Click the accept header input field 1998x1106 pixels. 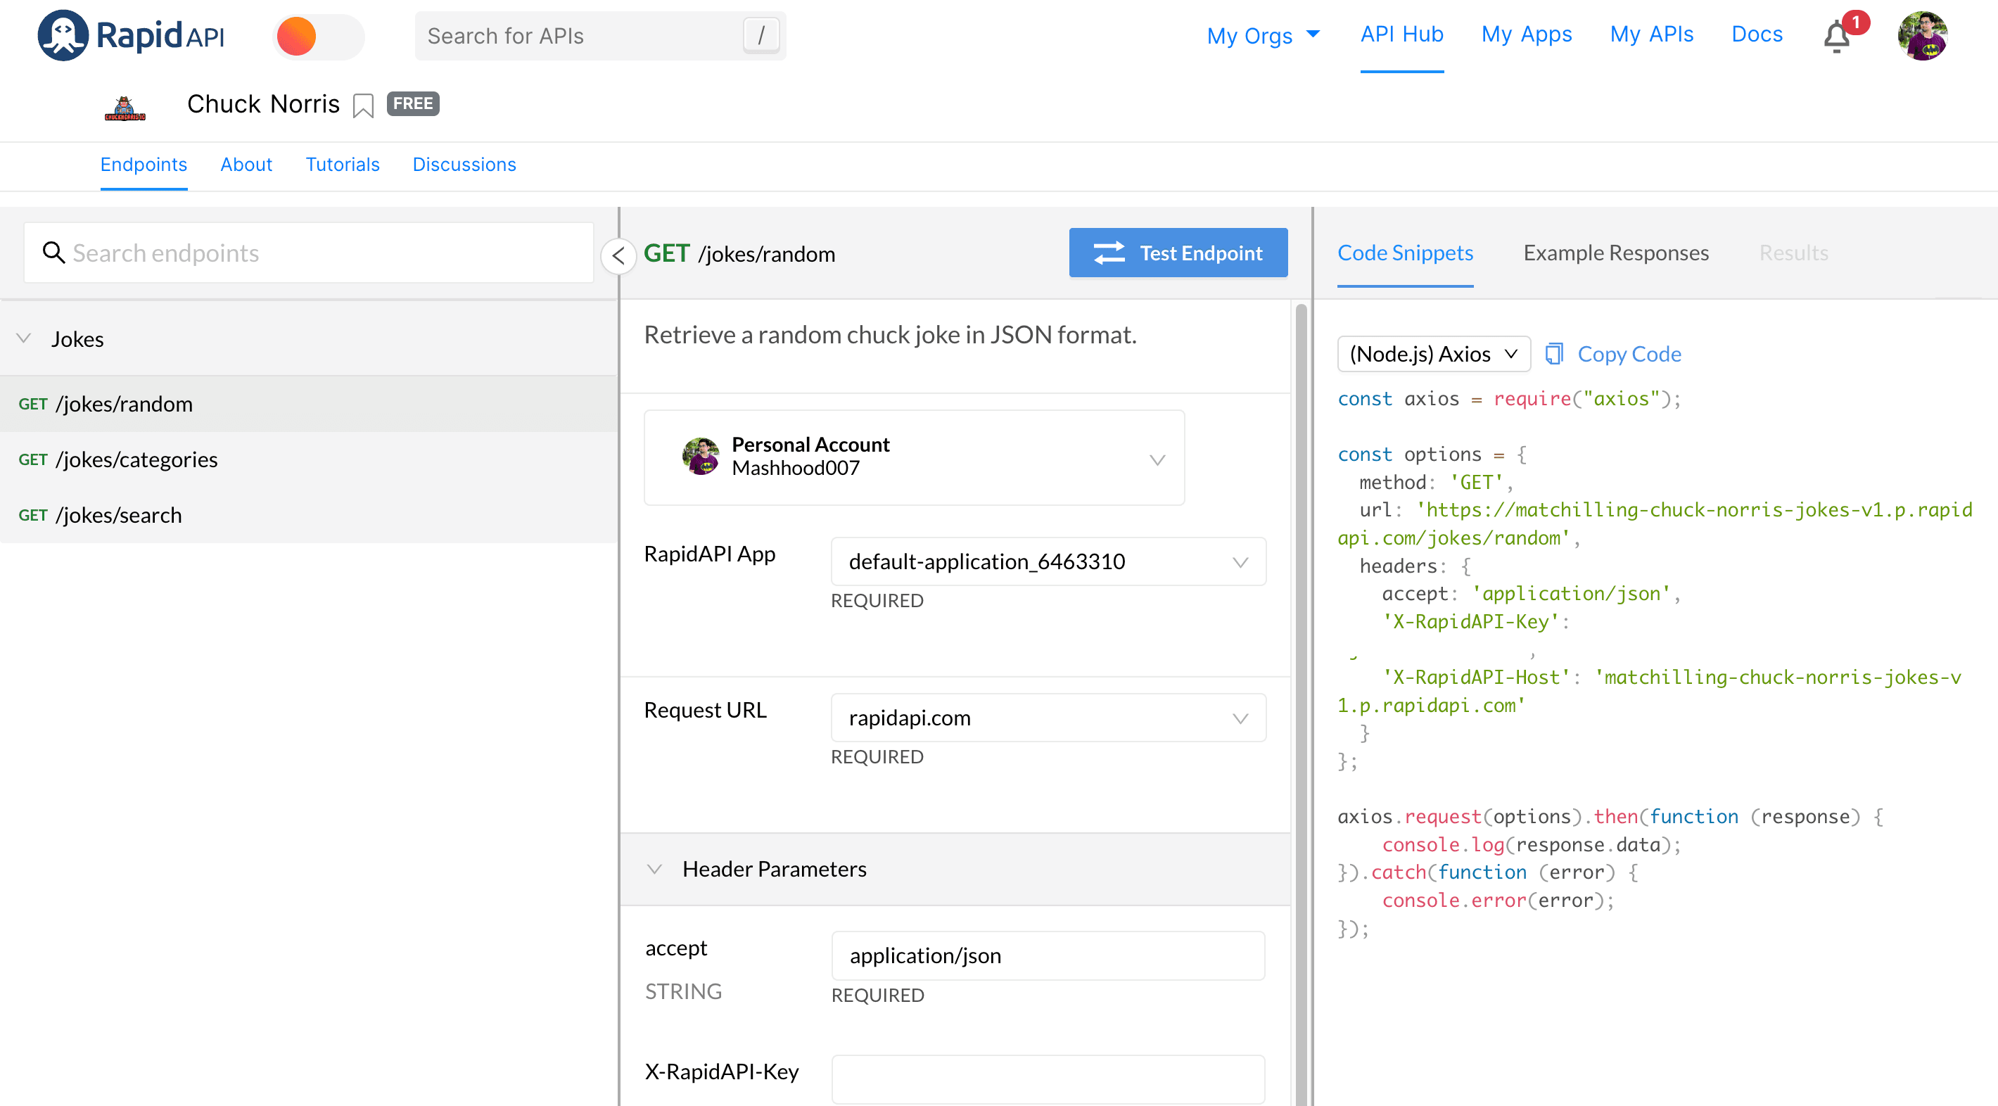click(x=1048, y=955)
